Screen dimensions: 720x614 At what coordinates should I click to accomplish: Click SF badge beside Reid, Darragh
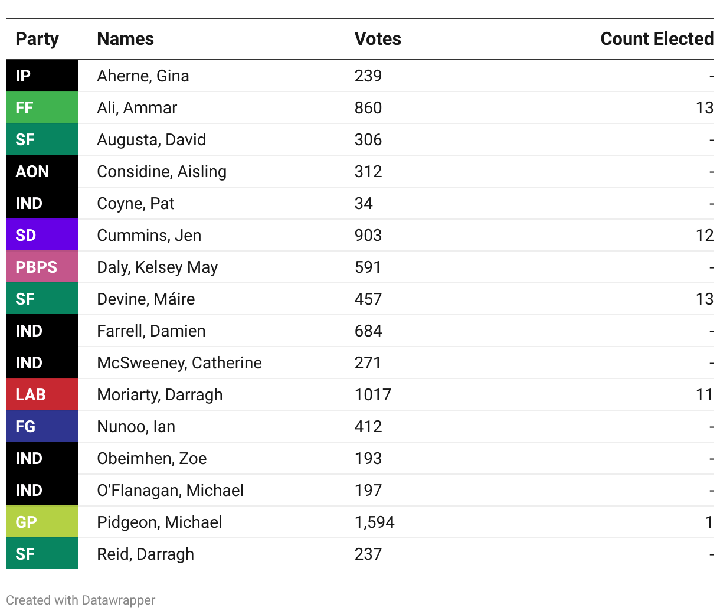(x=41, y=554)
